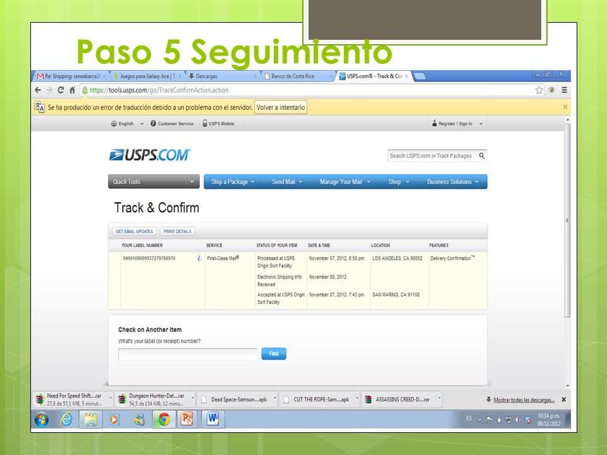Reload the USPS page

61,90
